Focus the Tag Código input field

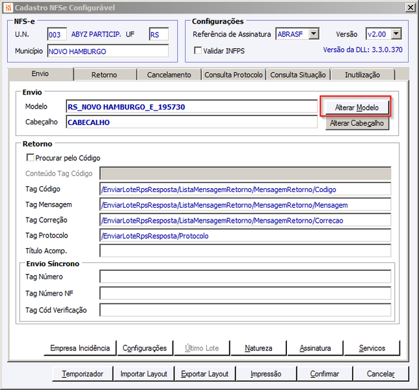245,189
